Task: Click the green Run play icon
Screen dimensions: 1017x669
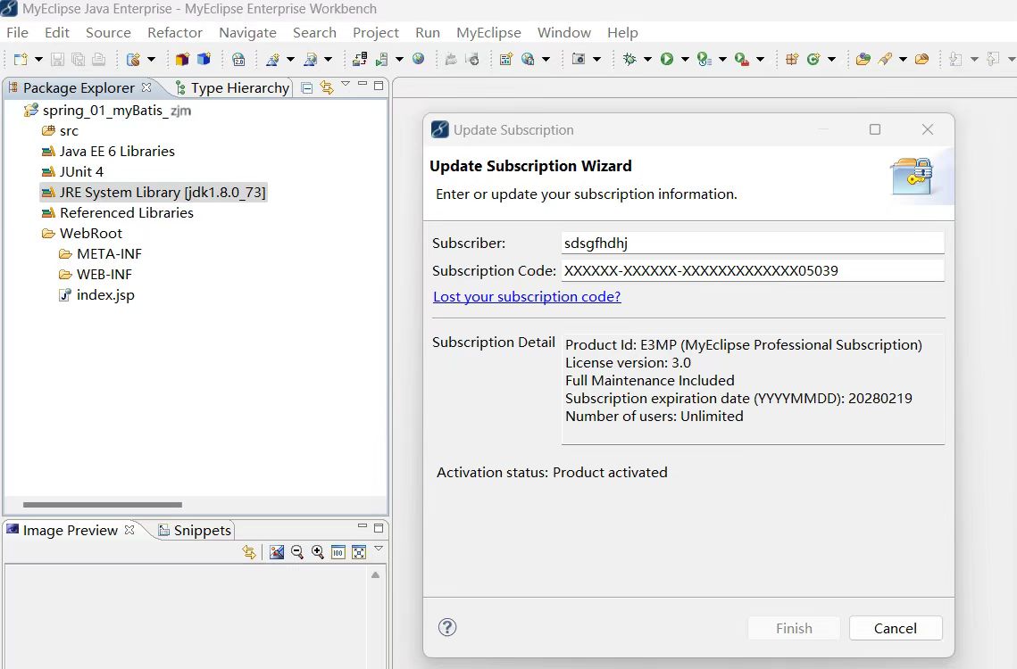Action: (667, 59)
